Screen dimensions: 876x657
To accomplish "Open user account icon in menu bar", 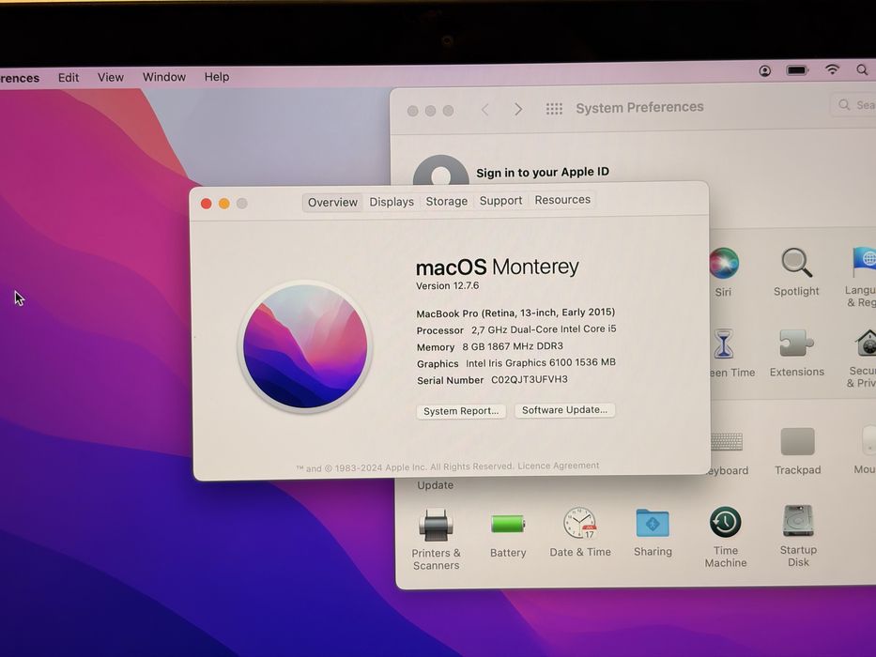I will (765, 70).
